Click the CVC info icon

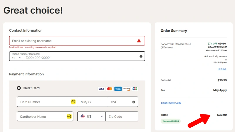134,102
